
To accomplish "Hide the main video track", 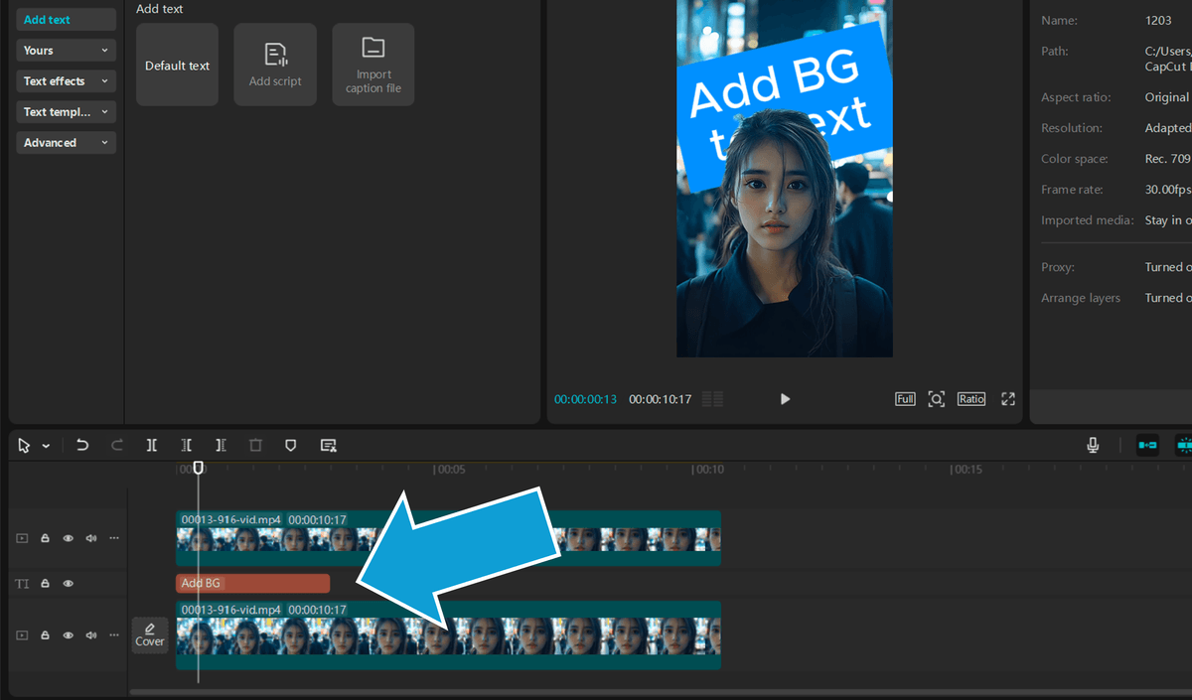I will coord(69,634).
